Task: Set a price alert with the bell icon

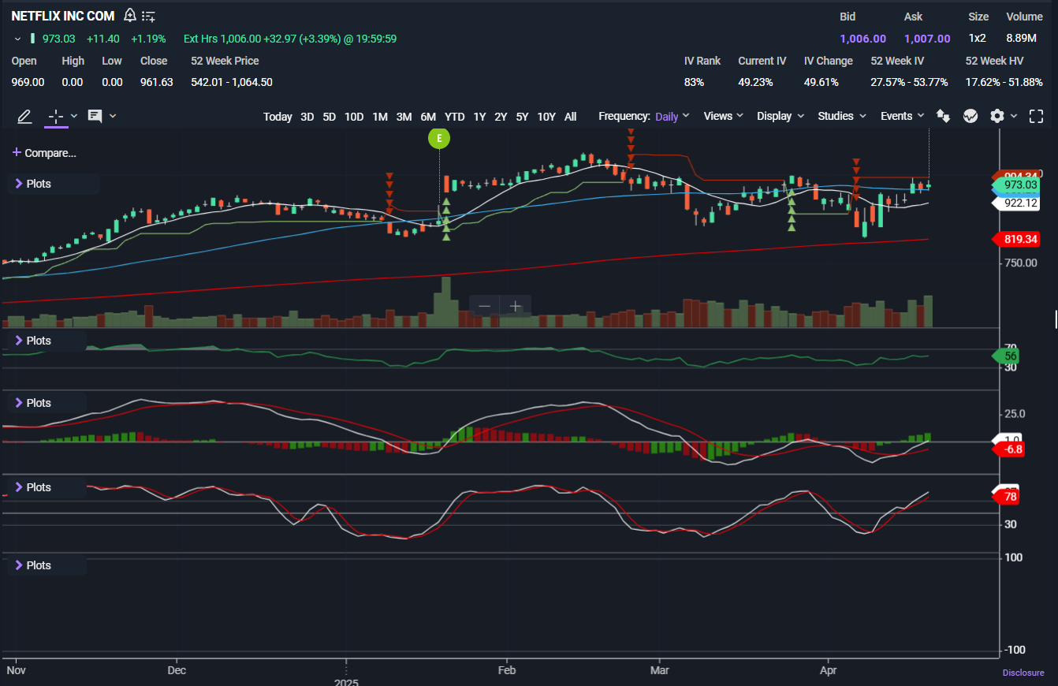Action: click(x=130, y=16)
